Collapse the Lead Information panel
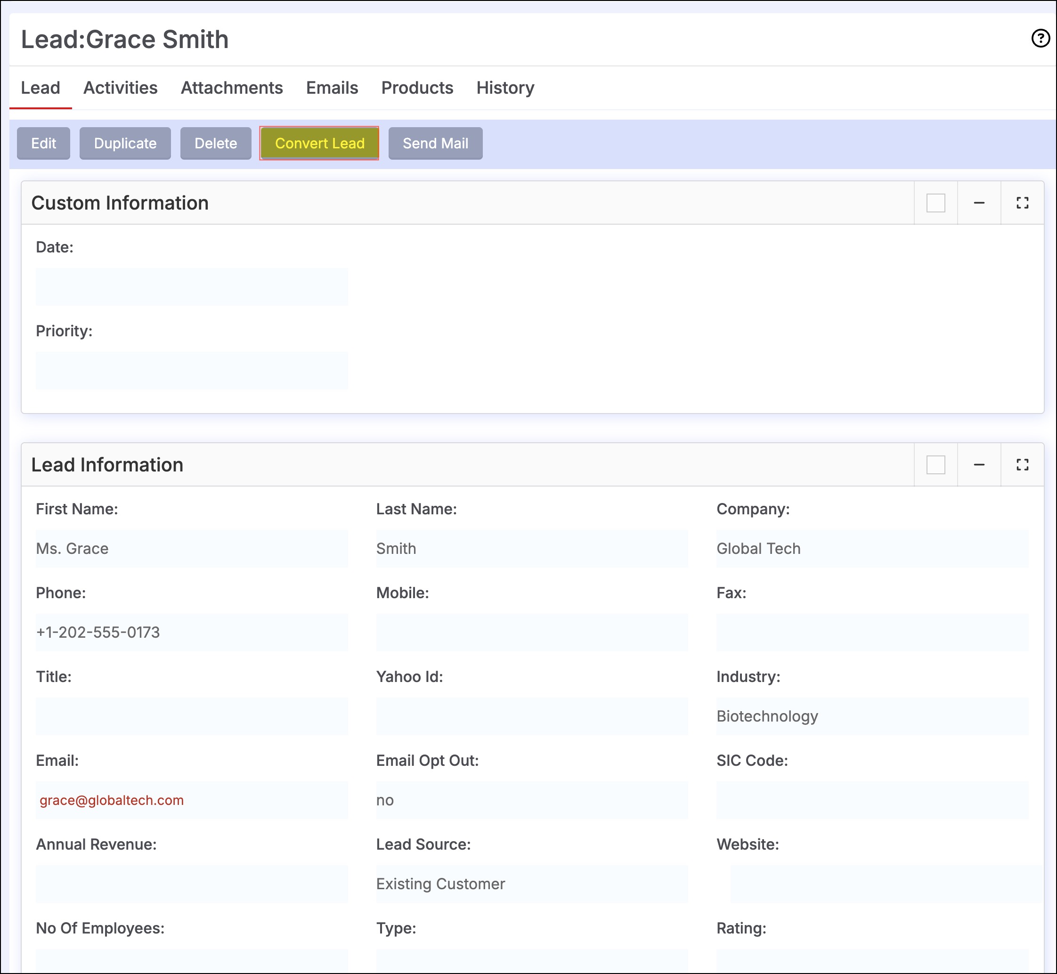The width and height of the screenshot is (1057, 974). (x=979, y=465)
